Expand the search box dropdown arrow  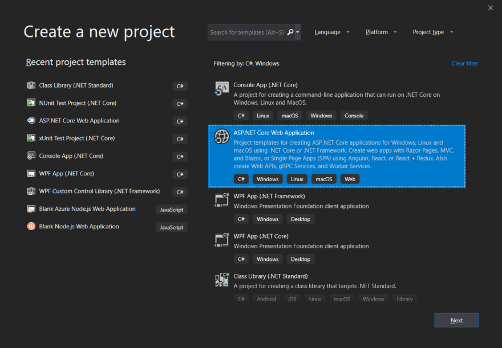298,32
